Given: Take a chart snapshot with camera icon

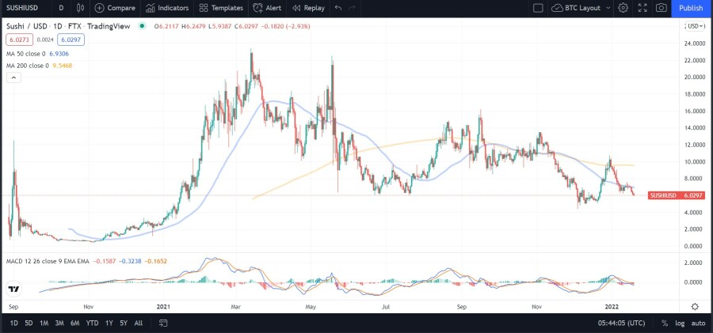Looking at the screenshot, I should click(662, 8).
